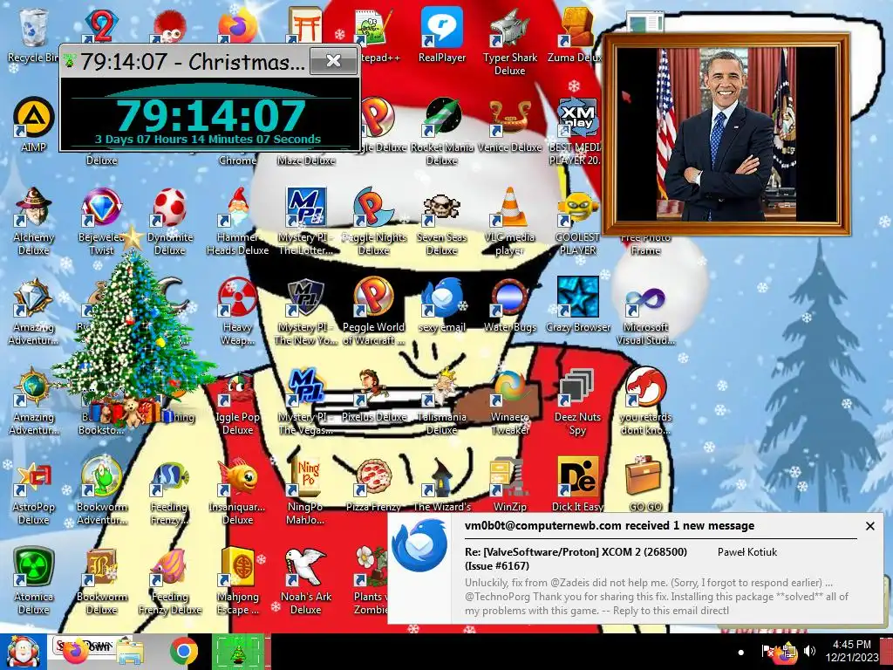This screenshot has width=893, height=670.
Task: Launch Alchemy Deluxe wizard icon
Action: [x=34, y=222]
